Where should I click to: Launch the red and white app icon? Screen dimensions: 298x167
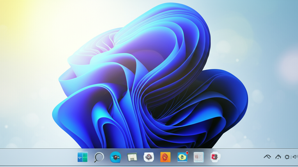215,157
